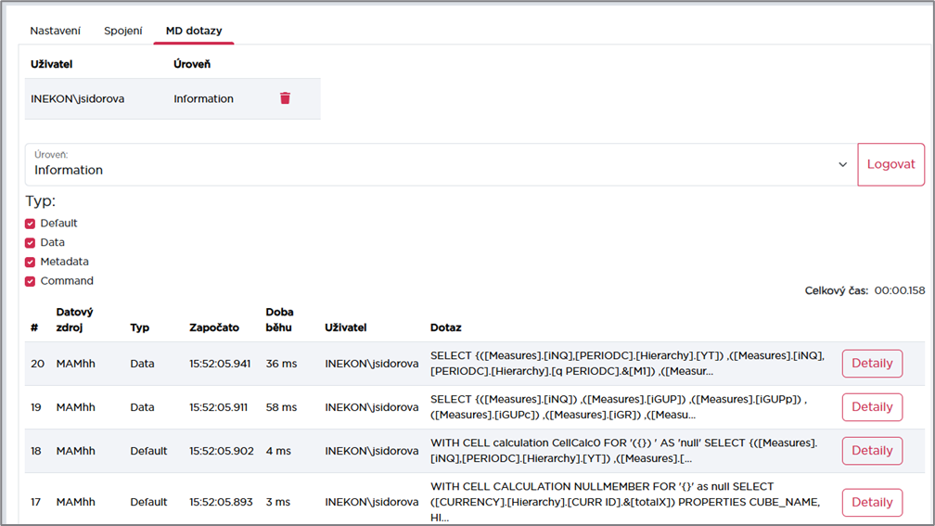
Task: Open Detaily for query row 20
Action: click(x=872, y=364)
